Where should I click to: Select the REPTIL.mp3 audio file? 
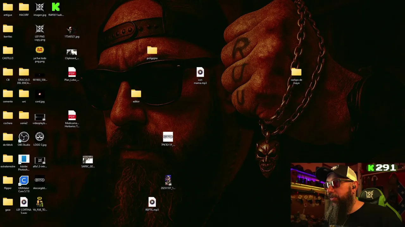pyautogui.click(x=152, y=202)
